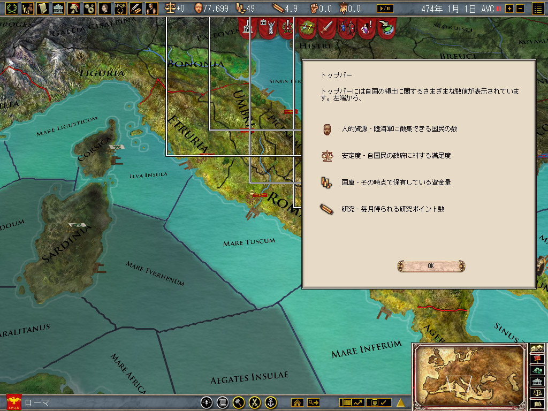The image size is (548, 411).
Task: Decrease game speed with the minus button
Action: [x=520, y=9]
